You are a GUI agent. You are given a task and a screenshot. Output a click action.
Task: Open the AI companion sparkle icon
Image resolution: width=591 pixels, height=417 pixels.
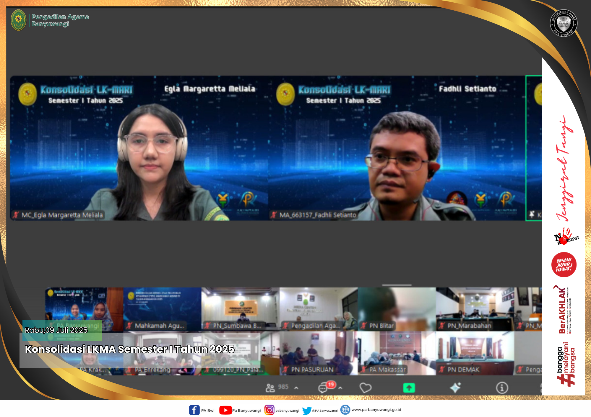click(455, 388)
